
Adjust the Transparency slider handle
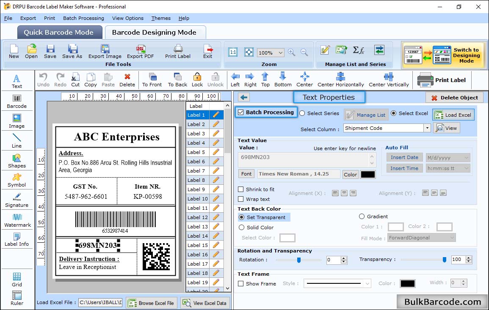coord(445,260)
